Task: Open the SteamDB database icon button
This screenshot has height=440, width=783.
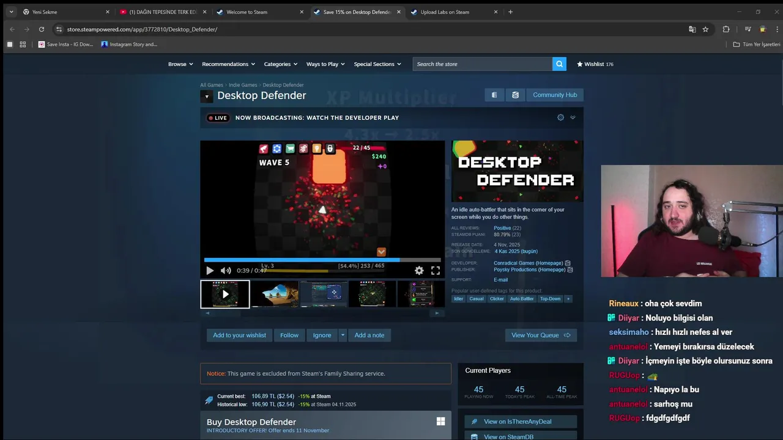Action: [x=515, y=95]
